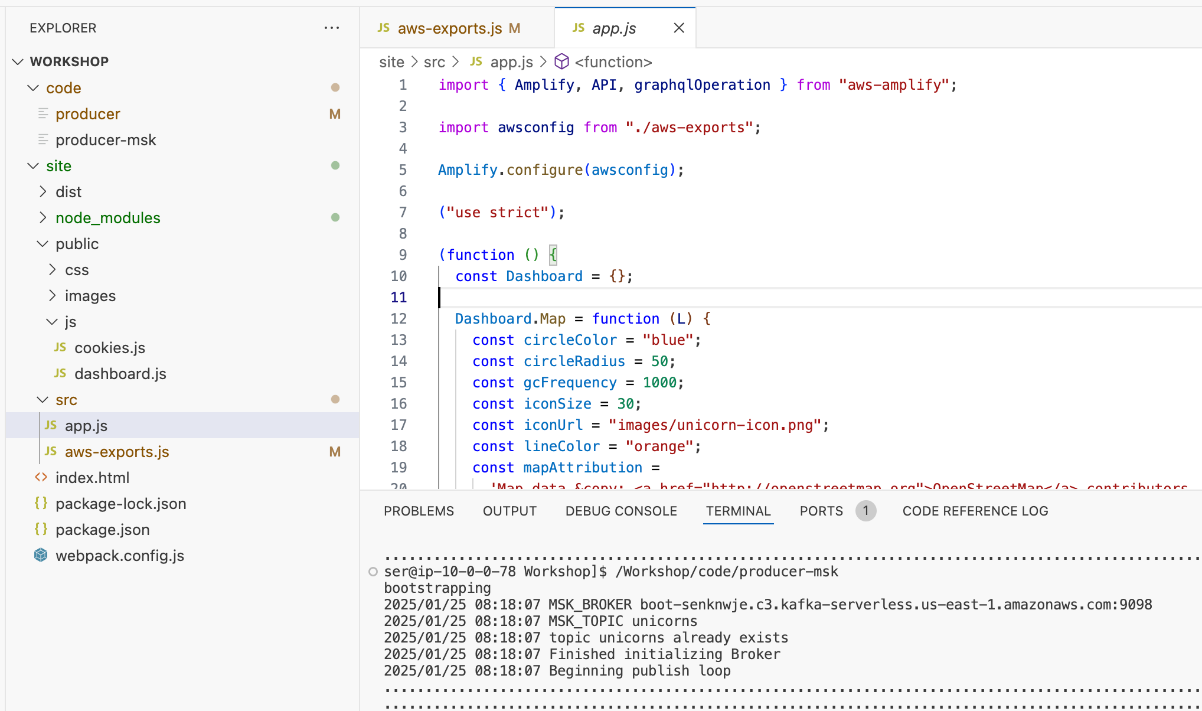This screenshot has height=711, width=1202.
Task: Open the Explorer more actions ellipsis
Action: [x=332, y=28]
